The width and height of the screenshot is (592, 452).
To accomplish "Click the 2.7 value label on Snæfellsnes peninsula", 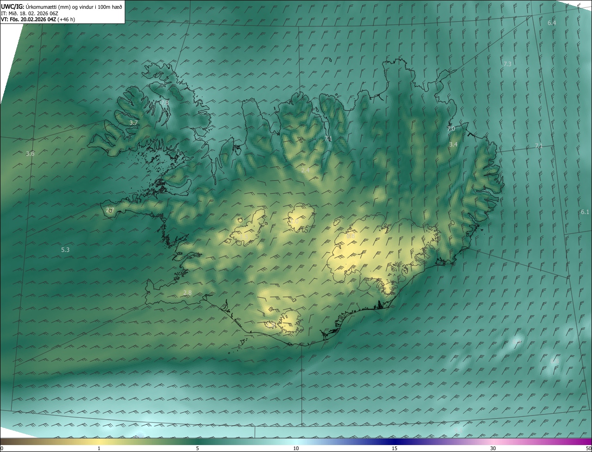I will (x=110, y=210).
